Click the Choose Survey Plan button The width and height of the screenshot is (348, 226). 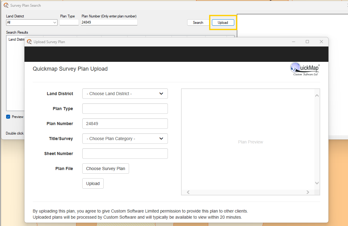(106, 169)
